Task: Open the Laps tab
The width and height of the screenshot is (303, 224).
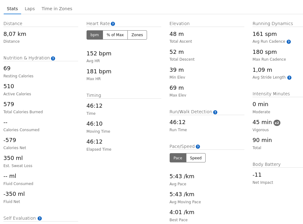Action: pos(30,9)
